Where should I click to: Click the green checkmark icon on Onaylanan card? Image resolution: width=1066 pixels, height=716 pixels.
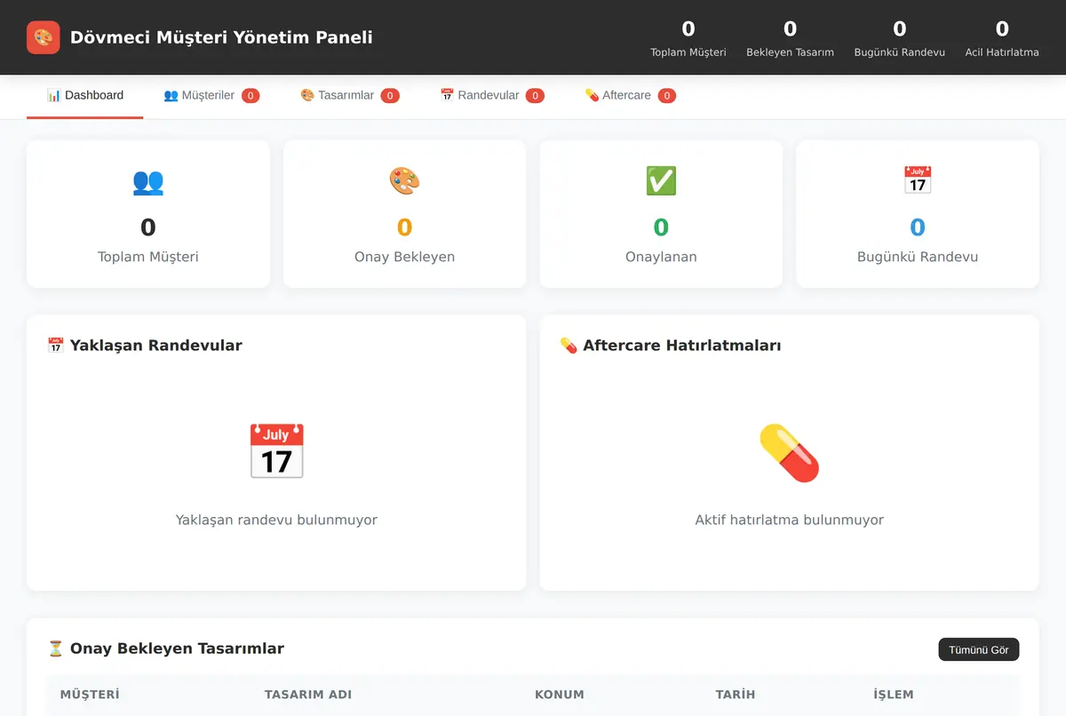coord(661,181)
